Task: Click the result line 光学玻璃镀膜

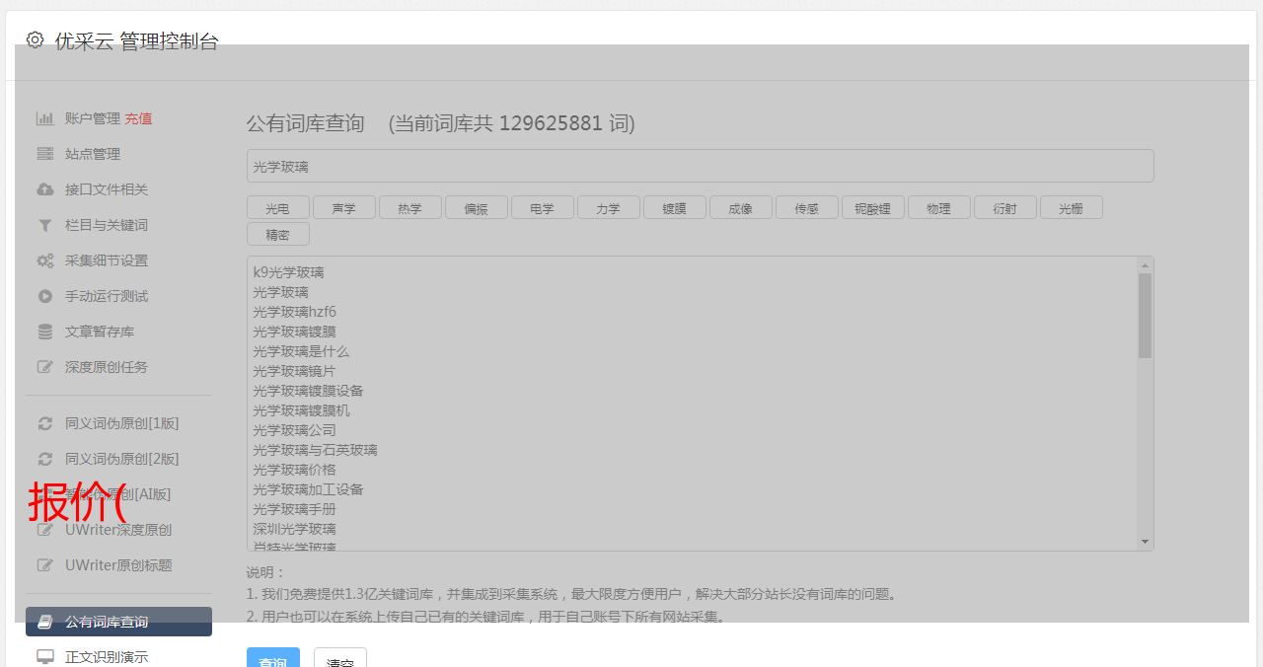Action: [x=294, y=332]
